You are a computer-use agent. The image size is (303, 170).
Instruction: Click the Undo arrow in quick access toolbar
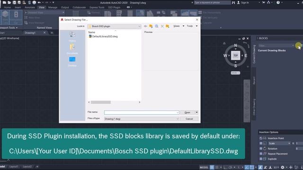pyautogui.click(x=39, y=2)
